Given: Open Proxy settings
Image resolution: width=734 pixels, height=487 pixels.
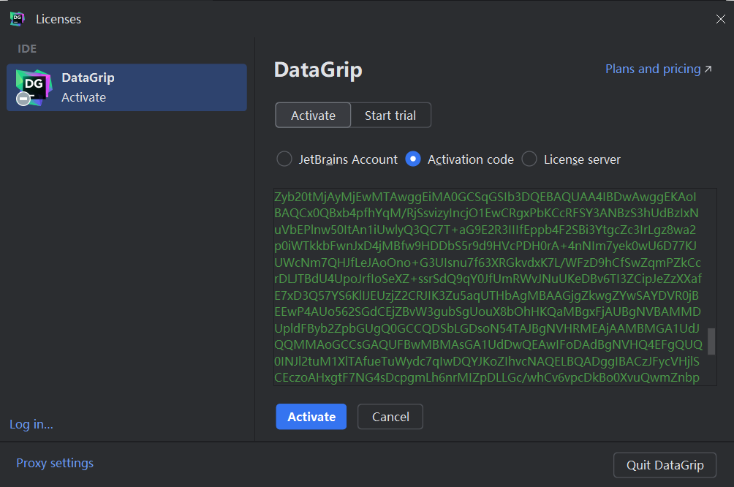Looking at the screenshot, I should (x=55, y=463).
